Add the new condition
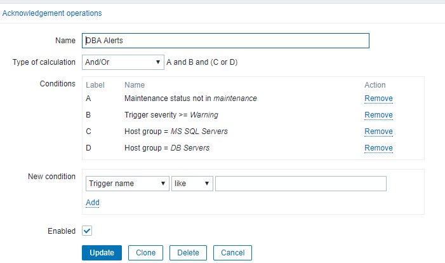The image size is (445, 263). (93, 203)
